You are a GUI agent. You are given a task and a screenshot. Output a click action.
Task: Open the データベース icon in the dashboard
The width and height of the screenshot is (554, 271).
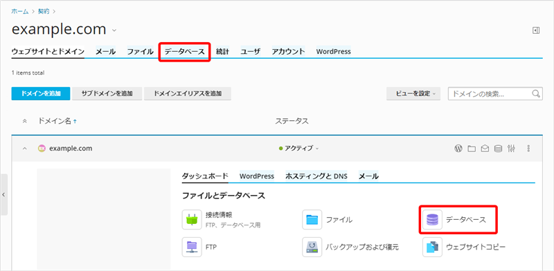click(x=432, y=219)
